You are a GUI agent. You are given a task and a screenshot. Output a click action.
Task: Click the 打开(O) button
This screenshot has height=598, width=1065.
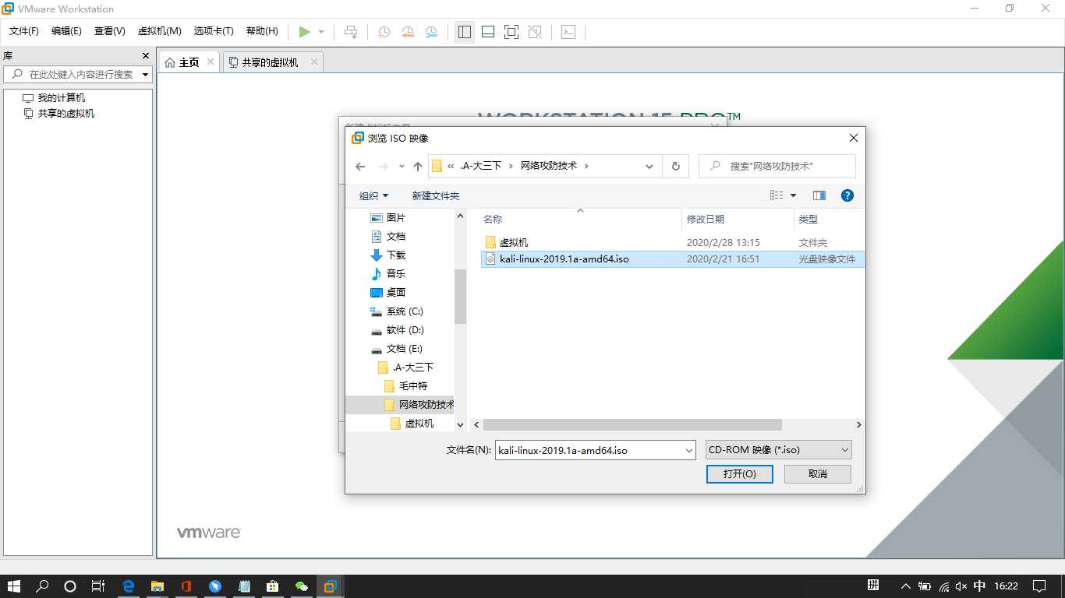tap(739, 474)
